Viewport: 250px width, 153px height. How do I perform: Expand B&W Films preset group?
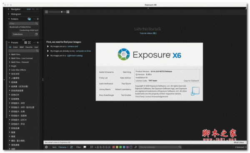[x=10, y=54]
